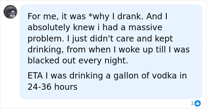Open the commenter's profile picture

click(x=10, y=12)
